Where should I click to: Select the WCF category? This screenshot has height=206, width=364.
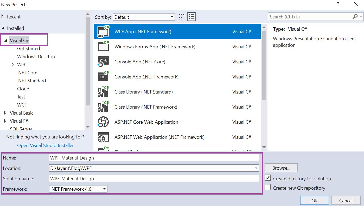point(22,105)
